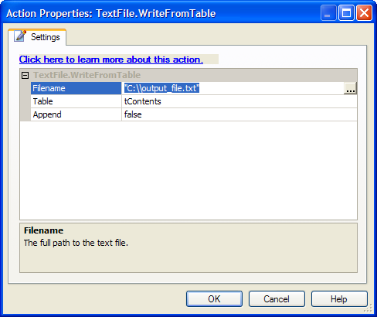The width and height of the screenshot is (377, 317).
Task: Click the Append false value field
Action: tap(239, 114)
